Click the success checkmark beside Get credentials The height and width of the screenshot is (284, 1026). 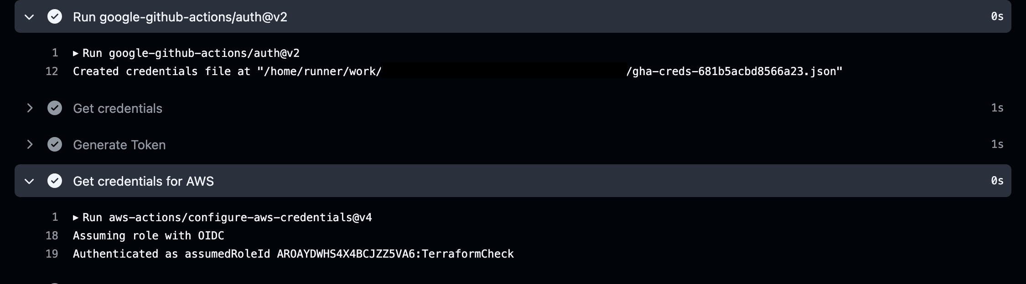[x=55, y=108]
